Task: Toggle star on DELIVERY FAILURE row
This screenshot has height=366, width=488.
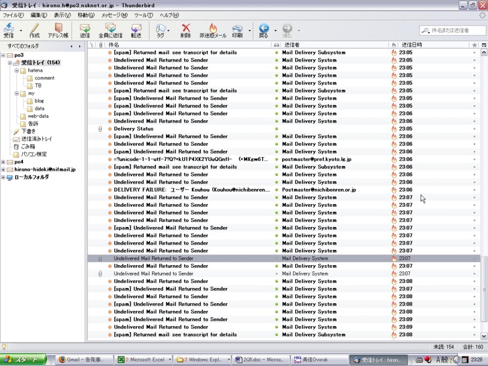Action: tap(475, 189)
